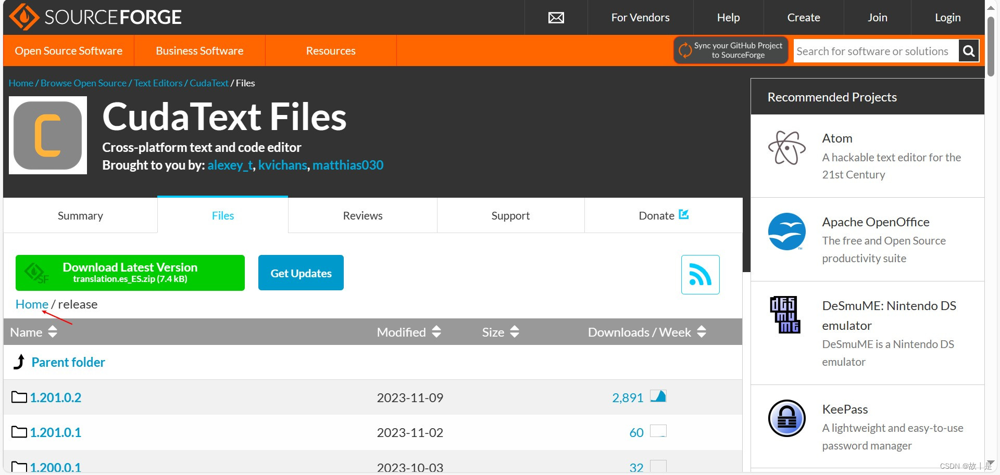Screen dimensions: 1000x475
Task: Open the 1.201.0.2 folder icon
Action: (19, 397)
